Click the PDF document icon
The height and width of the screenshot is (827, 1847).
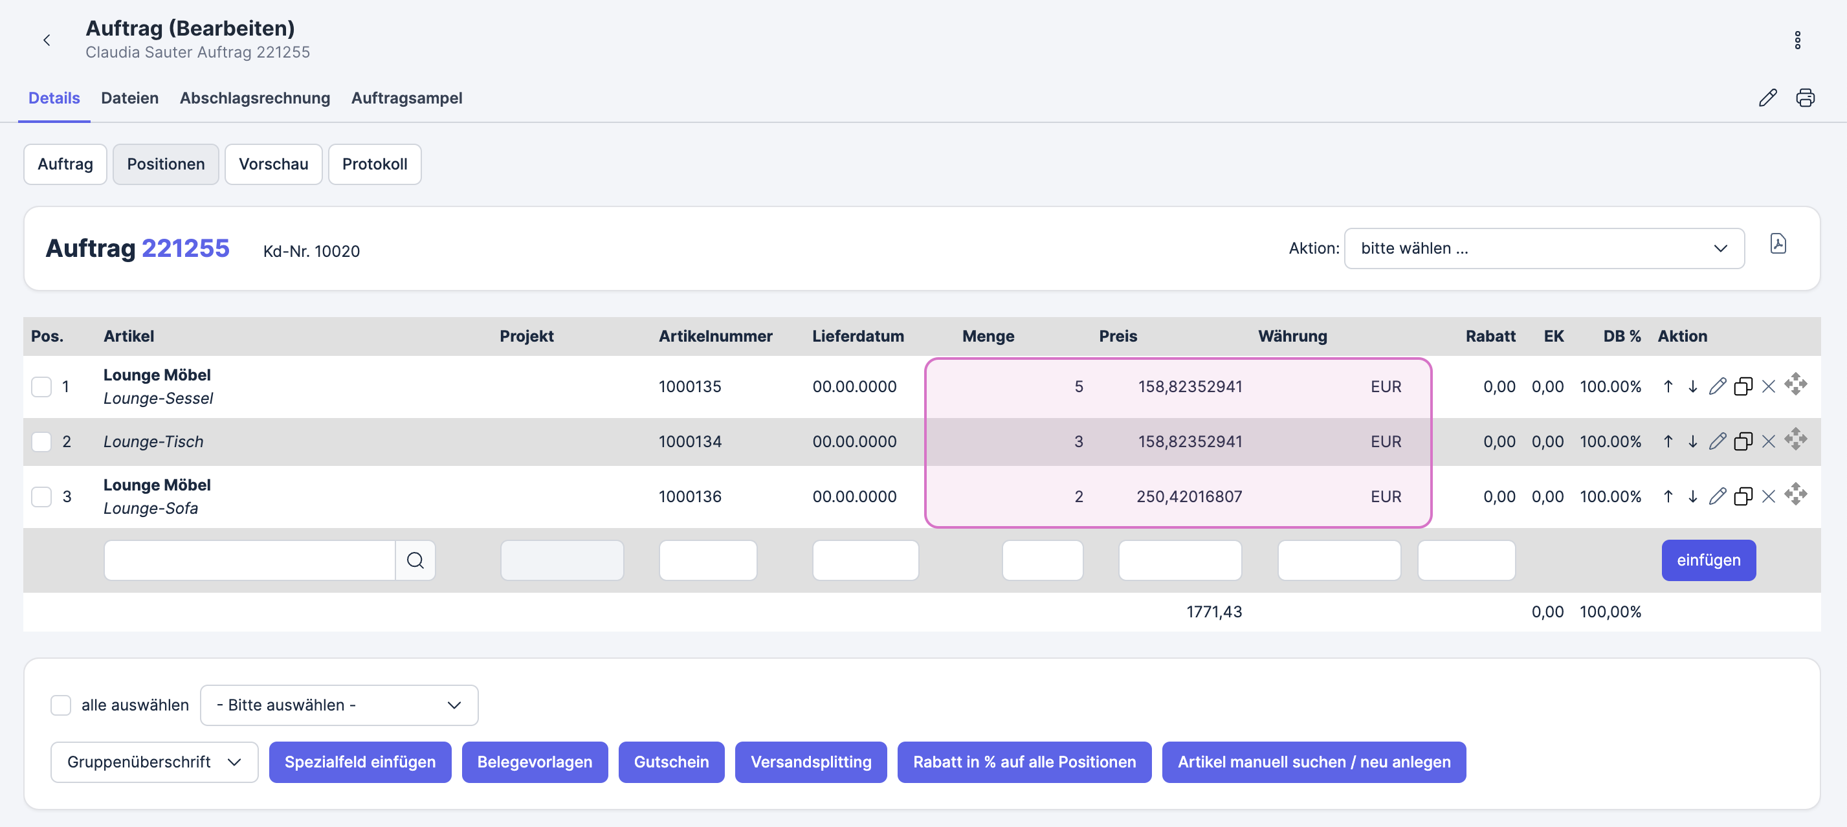coord(1778,245)
